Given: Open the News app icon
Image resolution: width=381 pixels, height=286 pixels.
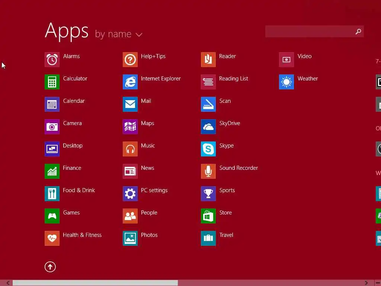Looking at the screenshot, I should (130, 171).
